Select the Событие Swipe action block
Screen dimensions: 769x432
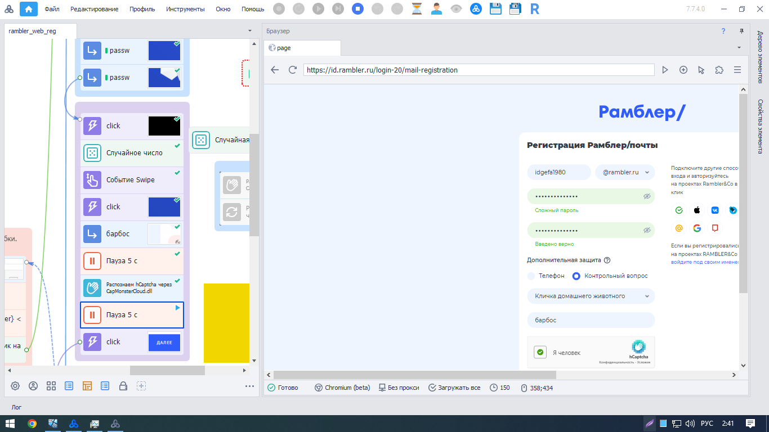click(132, 180)
